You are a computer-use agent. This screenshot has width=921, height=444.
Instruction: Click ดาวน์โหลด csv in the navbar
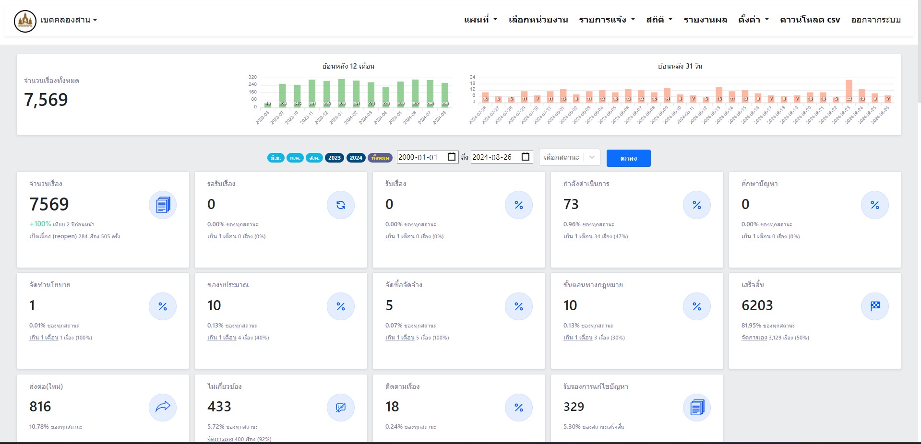(x=810, y=20)
